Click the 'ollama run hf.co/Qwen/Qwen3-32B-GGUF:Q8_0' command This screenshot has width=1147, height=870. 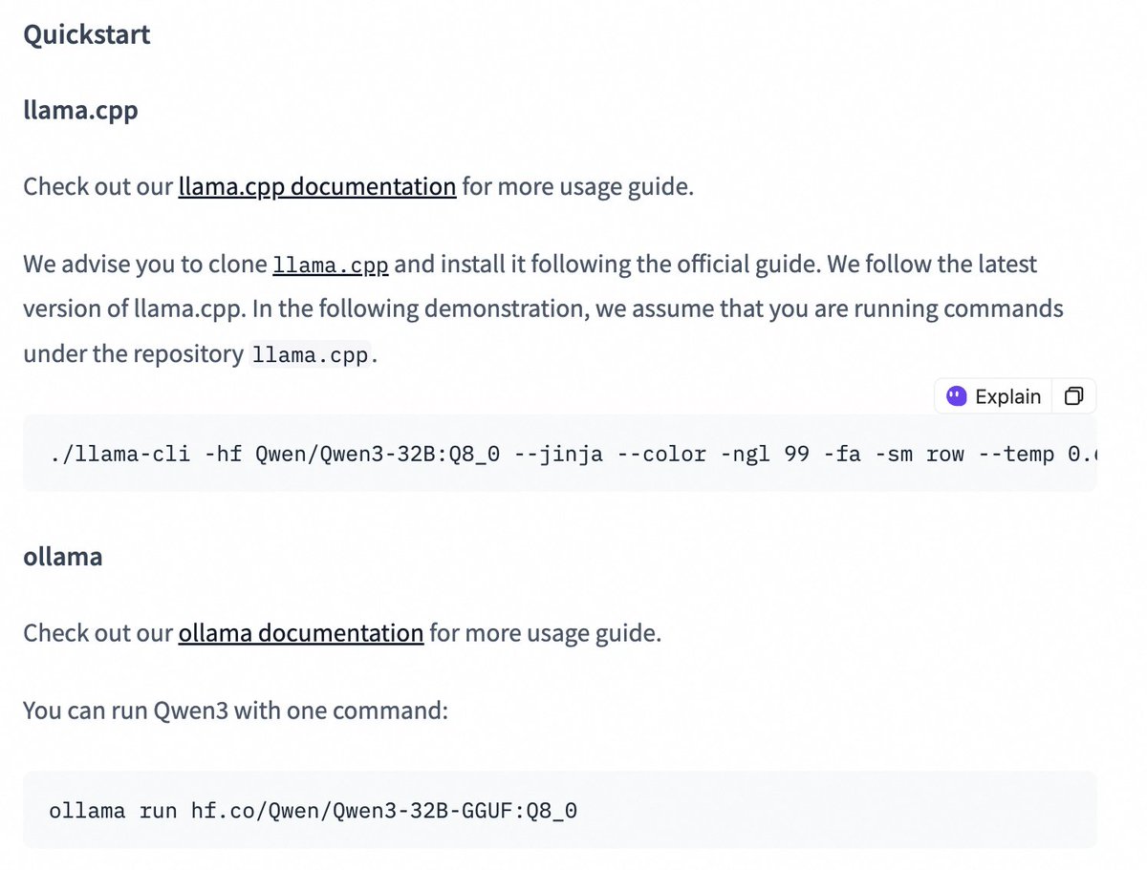point(314,811)
